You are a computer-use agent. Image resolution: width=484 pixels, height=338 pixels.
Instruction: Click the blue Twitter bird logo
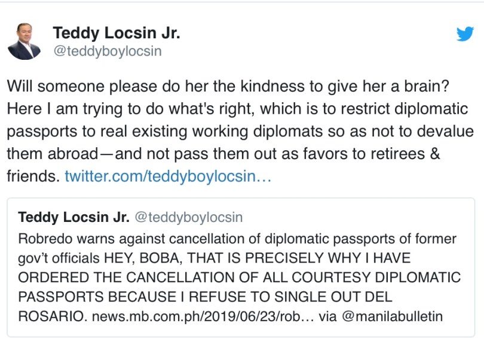pyautogui.click(x=465, y=34)
